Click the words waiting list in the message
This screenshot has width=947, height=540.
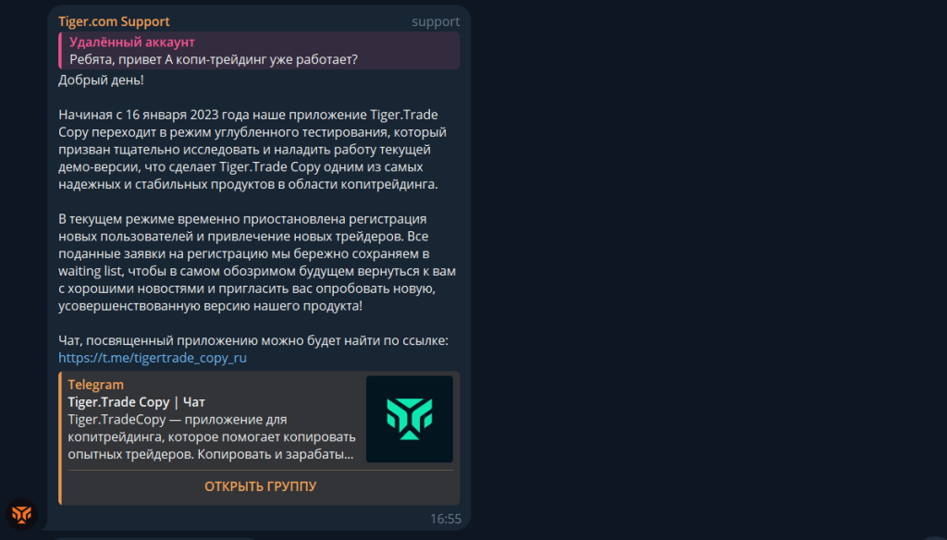click(x=90, y=271)
